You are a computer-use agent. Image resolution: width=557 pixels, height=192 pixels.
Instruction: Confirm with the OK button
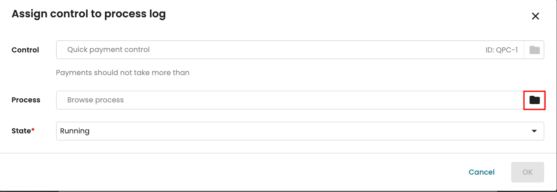click(x=527, y=172)
